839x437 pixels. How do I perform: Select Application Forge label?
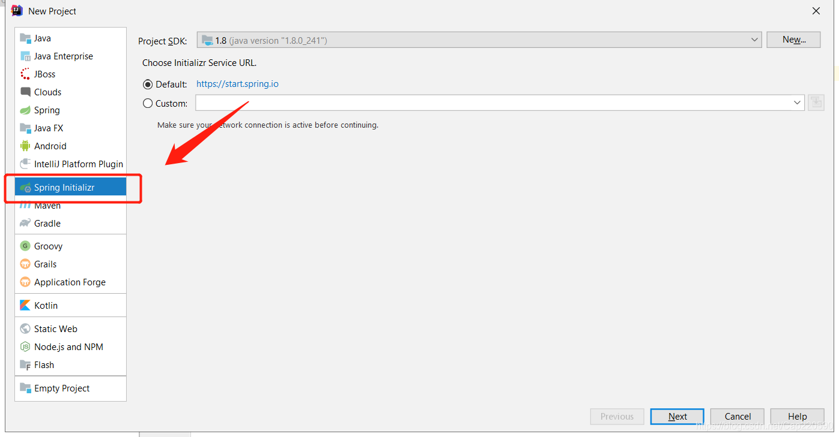[70, 282]
